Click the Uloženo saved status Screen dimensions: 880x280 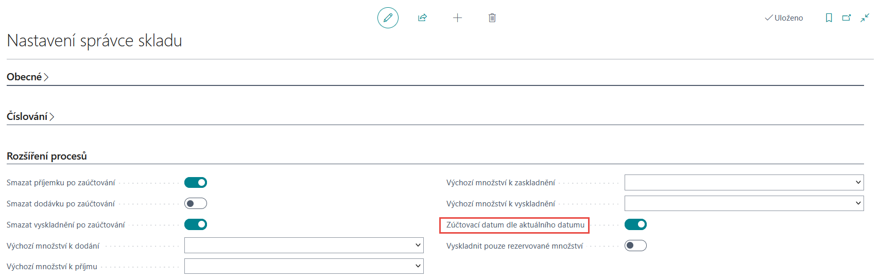point(784,18)
